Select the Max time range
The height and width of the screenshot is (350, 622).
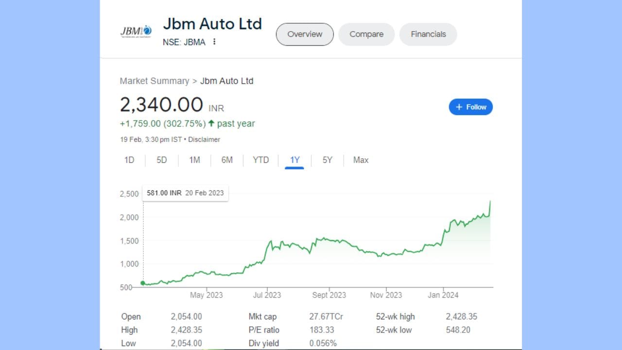tap(361, 160)
